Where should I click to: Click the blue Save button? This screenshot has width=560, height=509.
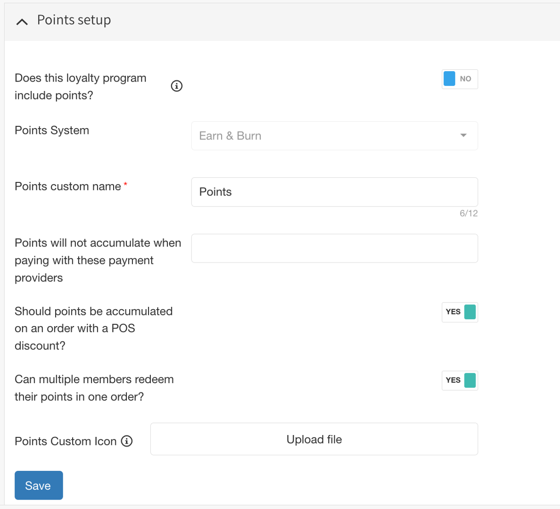tap(39, 485)
